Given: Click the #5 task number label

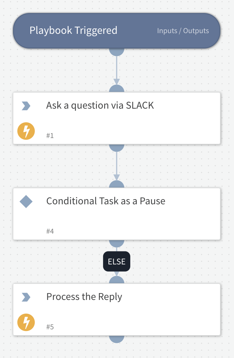Looking at the screenshot, I should click(x=50, y=327).
